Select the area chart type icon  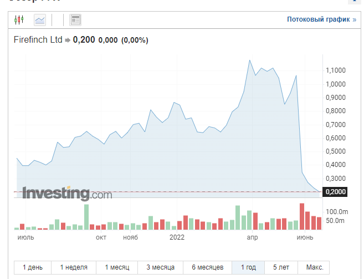(x=40, y=20)
